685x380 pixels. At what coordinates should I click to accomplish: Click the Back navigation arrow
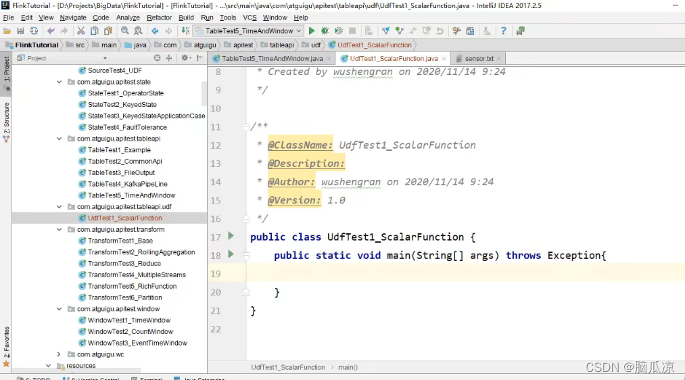tap(155, 31)
